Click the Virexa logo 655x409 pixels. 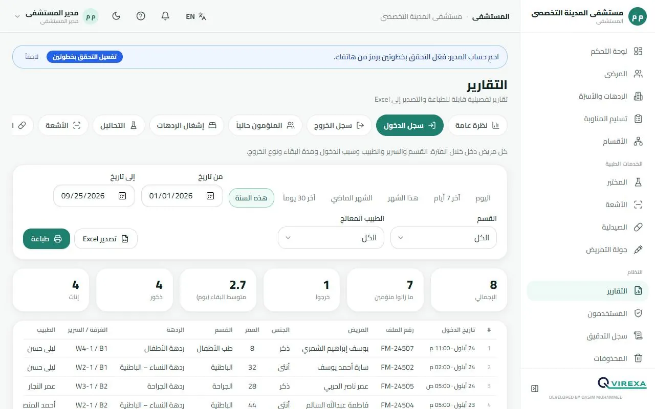(x=622, y=383)
